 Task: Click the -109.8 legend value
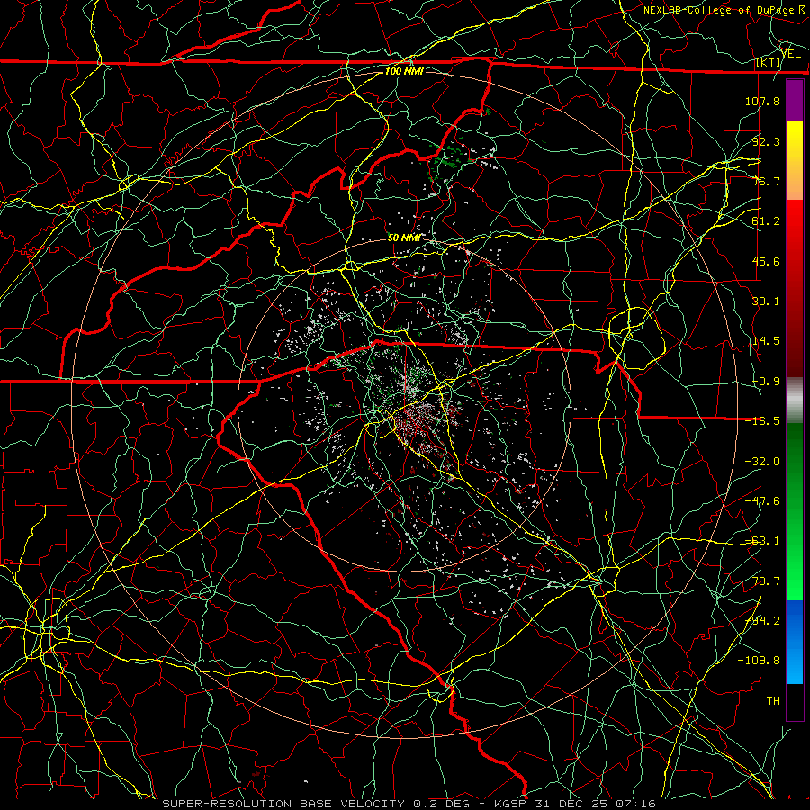point(759,661)
